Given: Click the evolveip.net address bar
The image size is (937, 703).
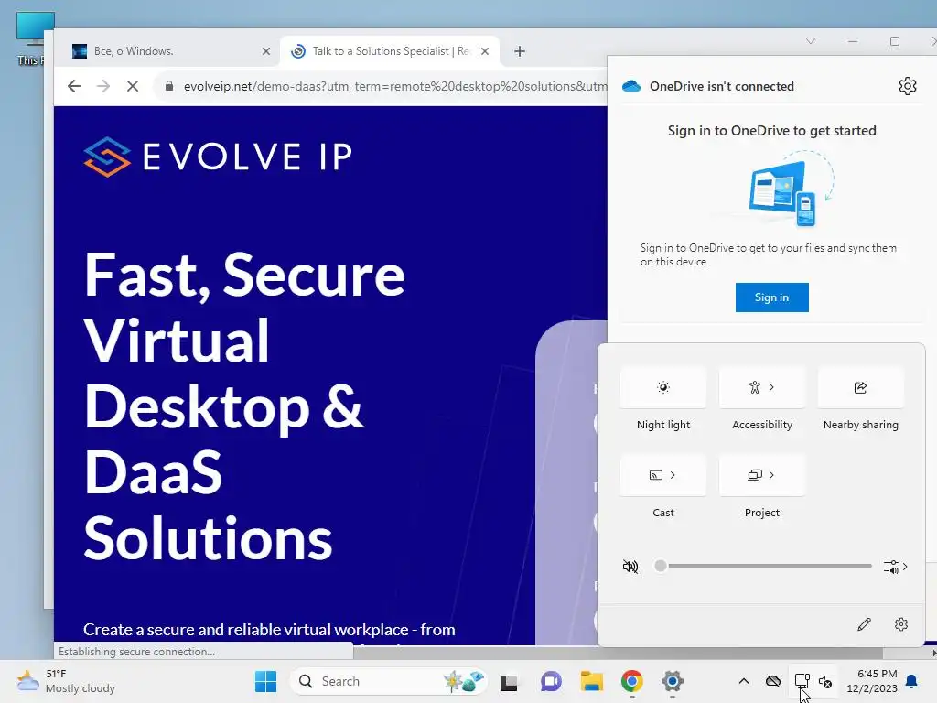Looking at the screenshot, I should tap(394, 86).
